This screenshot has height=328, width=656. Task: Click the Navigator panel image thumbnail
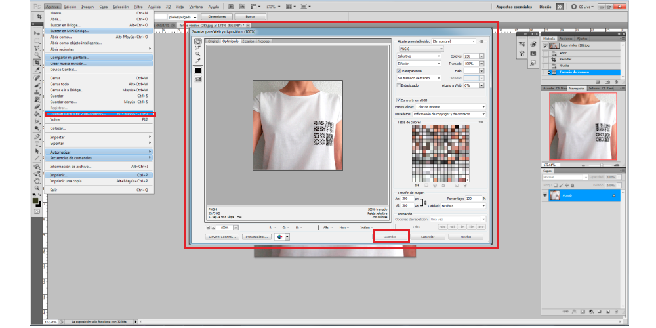pyautogui.click(x=584, y=126)
